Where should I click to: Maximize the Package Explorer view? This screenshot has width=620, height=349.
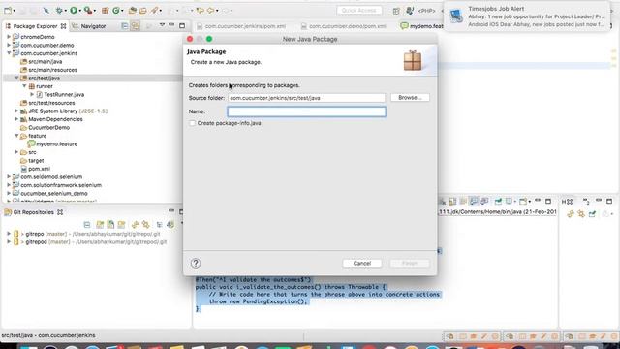[x=182, y=26]
